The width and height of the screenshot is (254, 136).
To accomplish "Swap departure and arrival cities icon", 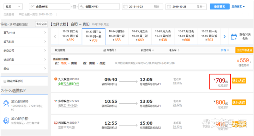I will click(74, 7).
